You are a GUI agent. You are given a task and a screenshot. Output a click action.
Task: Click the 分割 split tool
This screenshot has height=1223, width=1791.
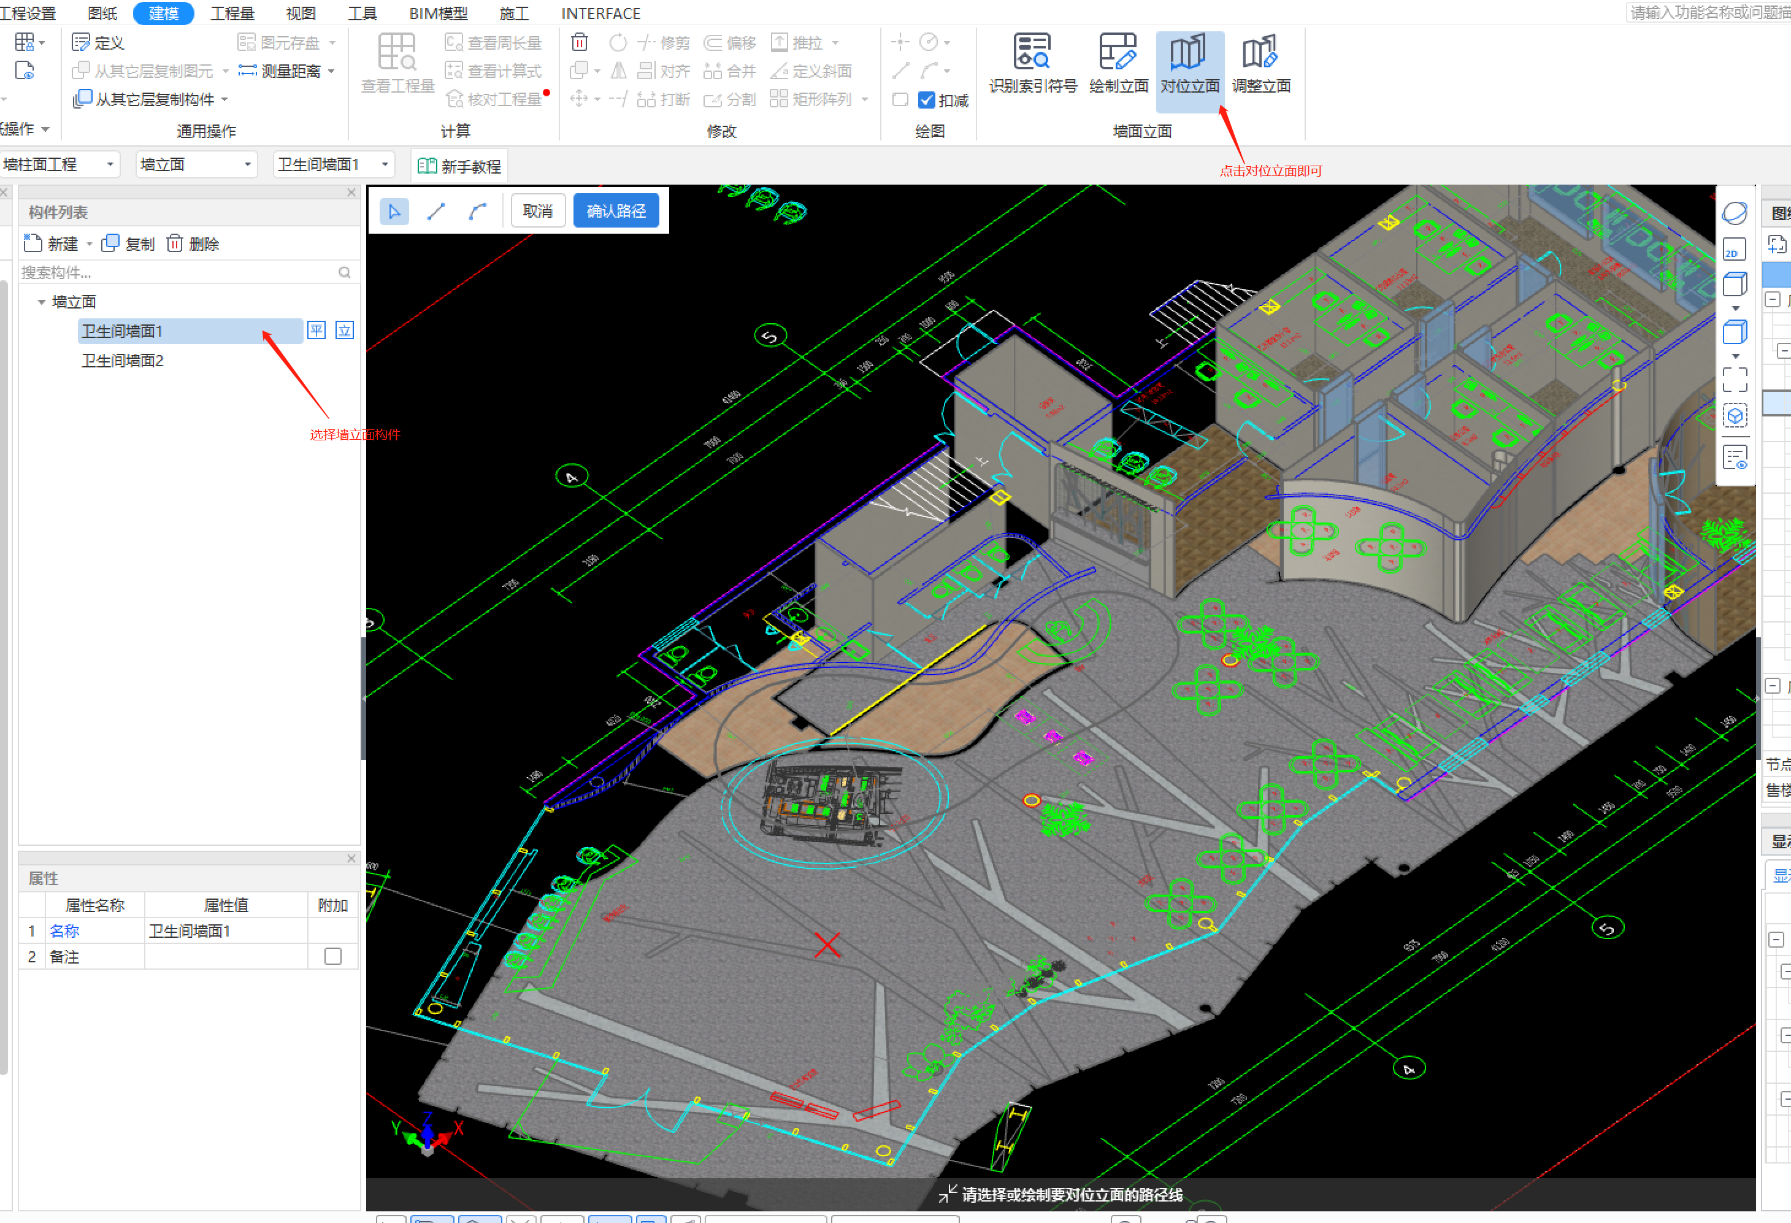tap(729, 99)
